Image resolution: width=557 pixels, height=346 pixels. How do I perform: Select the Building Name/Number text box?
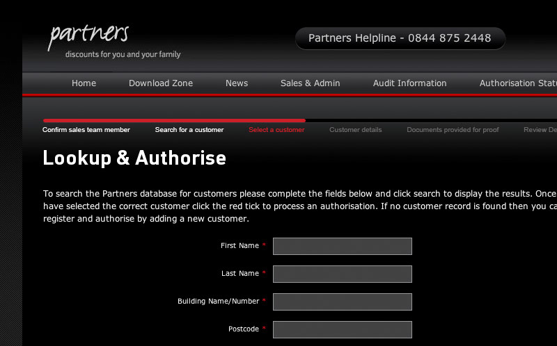[342, 302]
